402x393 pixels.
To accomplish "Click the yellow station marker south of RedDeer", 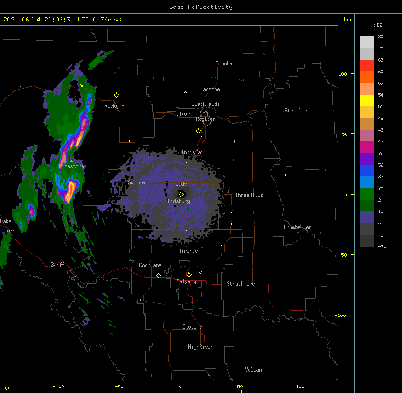I will coord(198,131).
